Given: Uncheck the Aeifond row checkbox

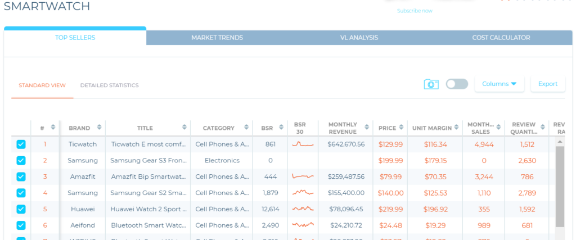Looking at the screenshot, I should [x=21, y=225].
